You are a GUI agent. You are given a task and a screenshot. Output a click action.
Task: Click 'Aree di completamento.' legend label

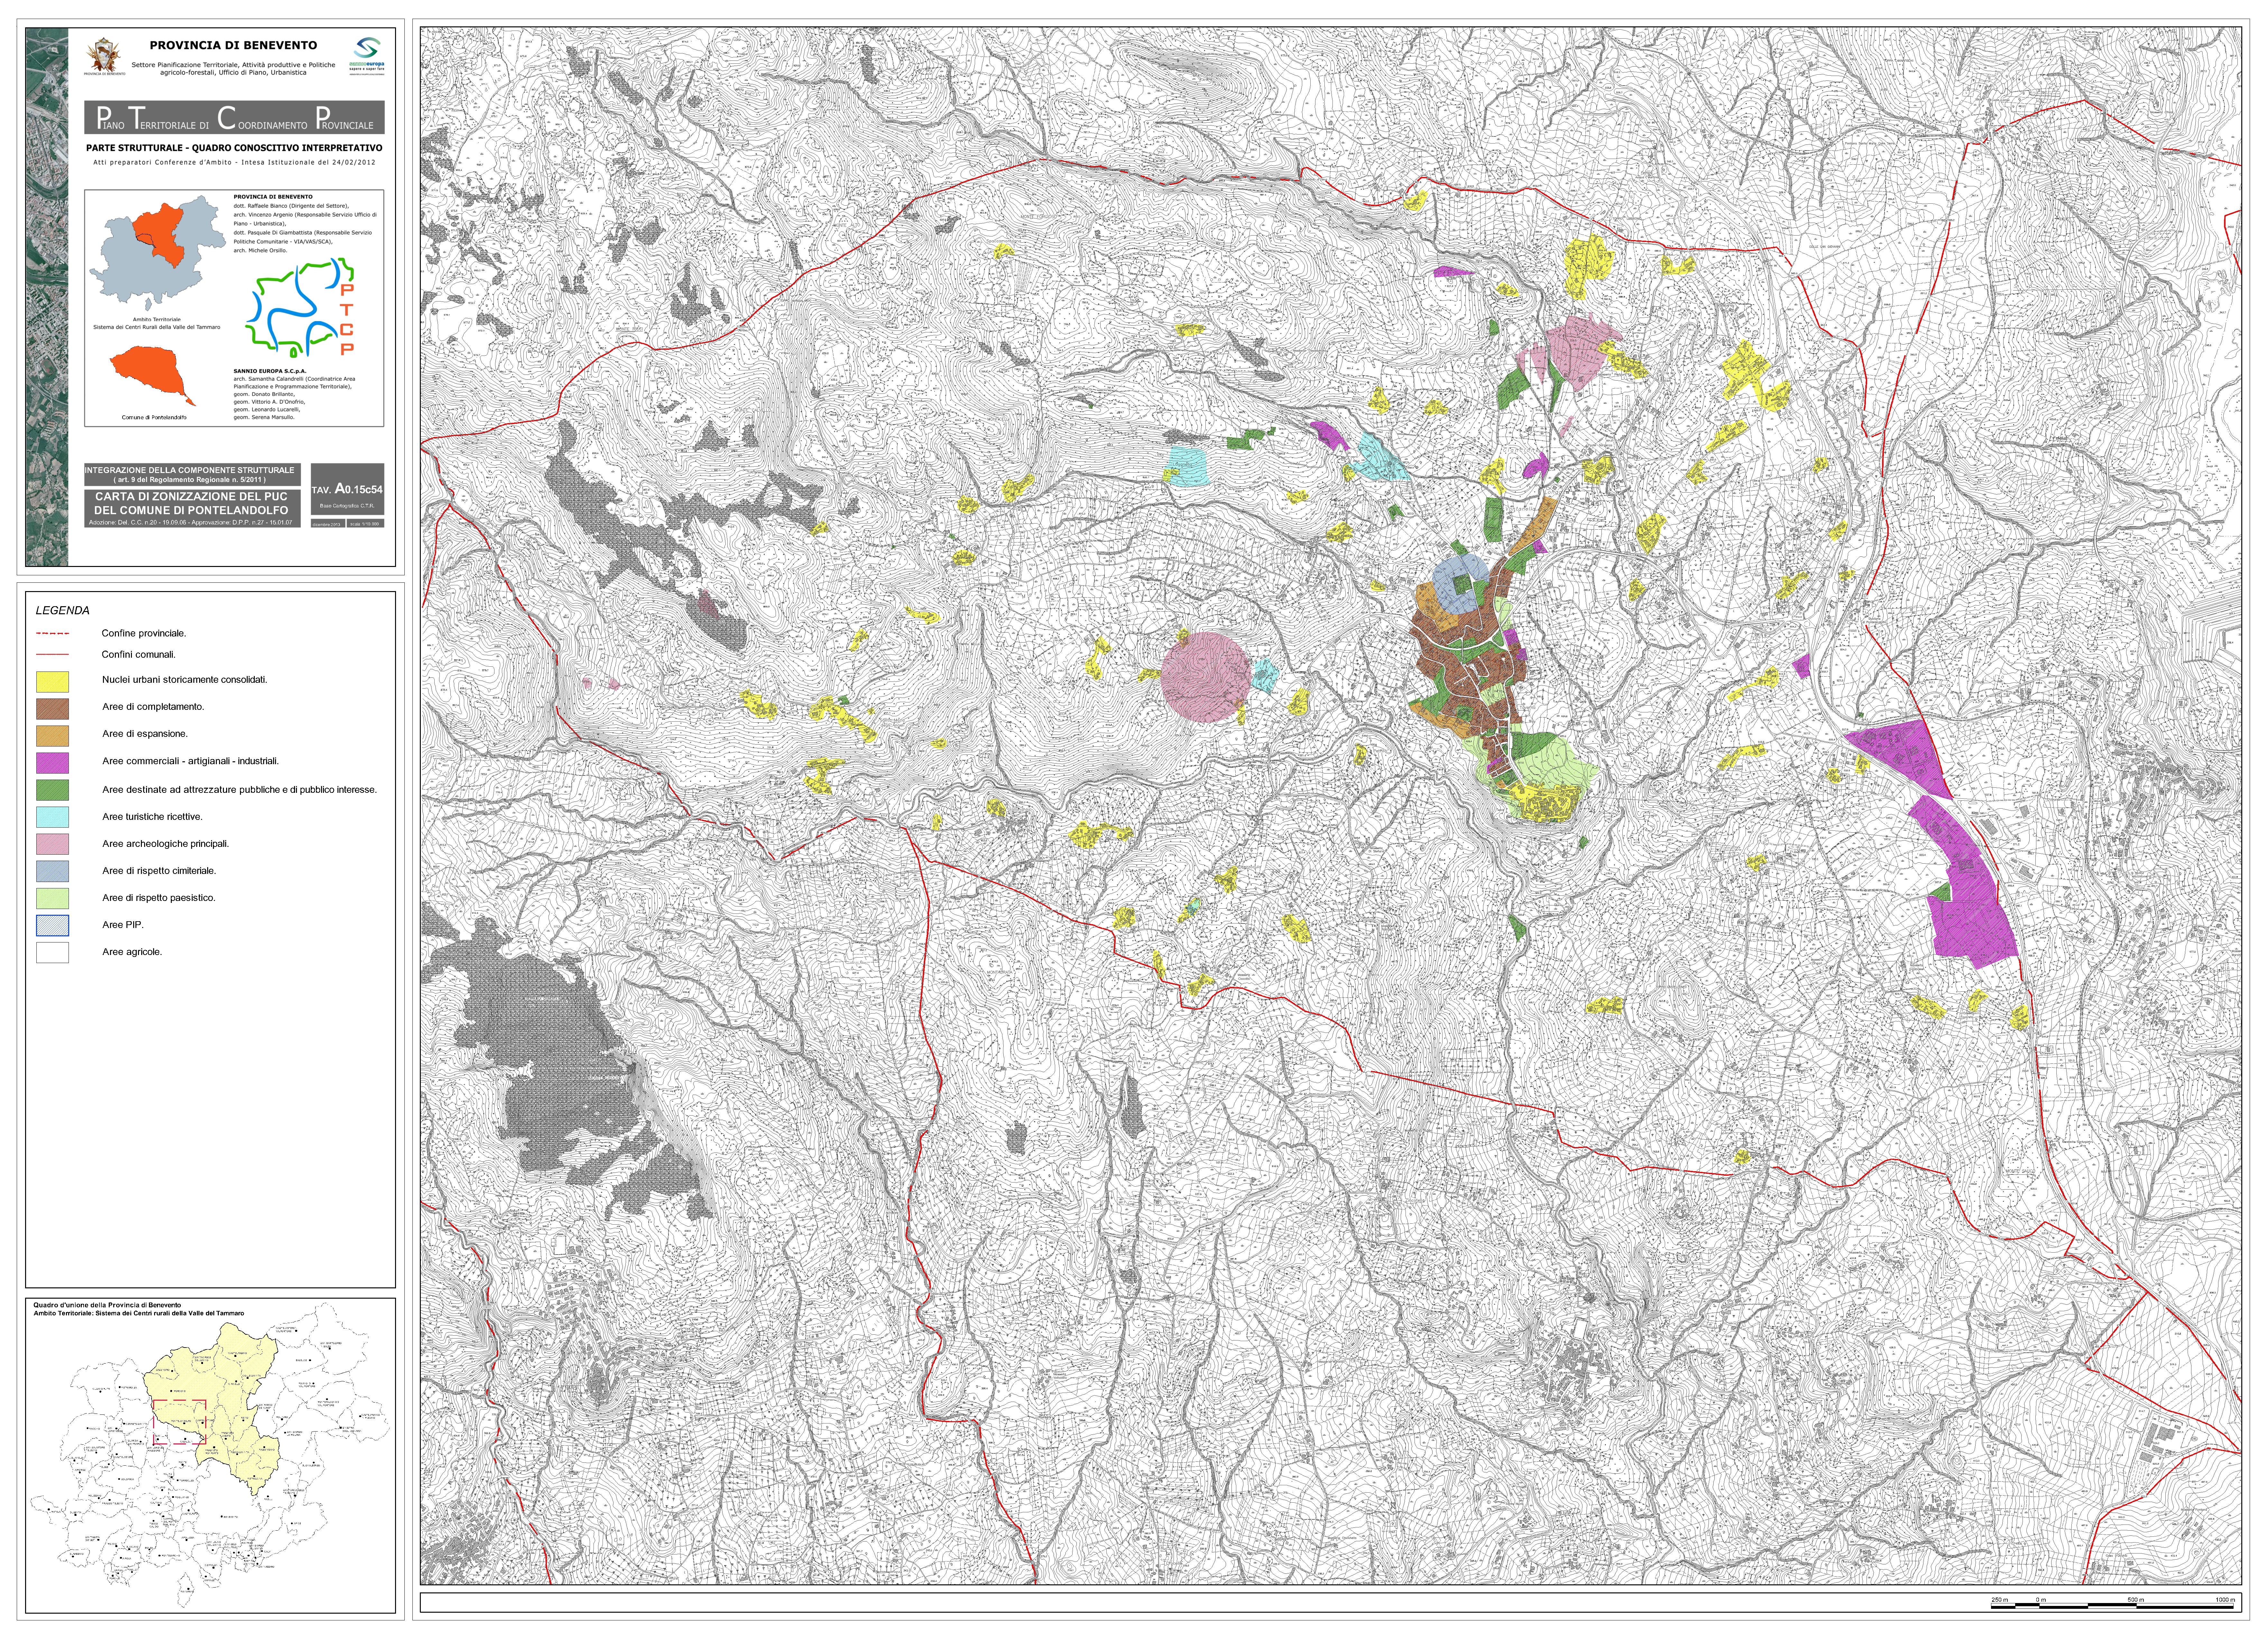tap(153, 707)
